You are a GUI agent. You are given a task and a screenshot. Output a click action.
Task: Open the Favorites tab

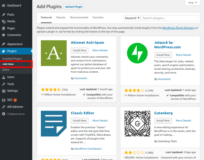[98, 17]
